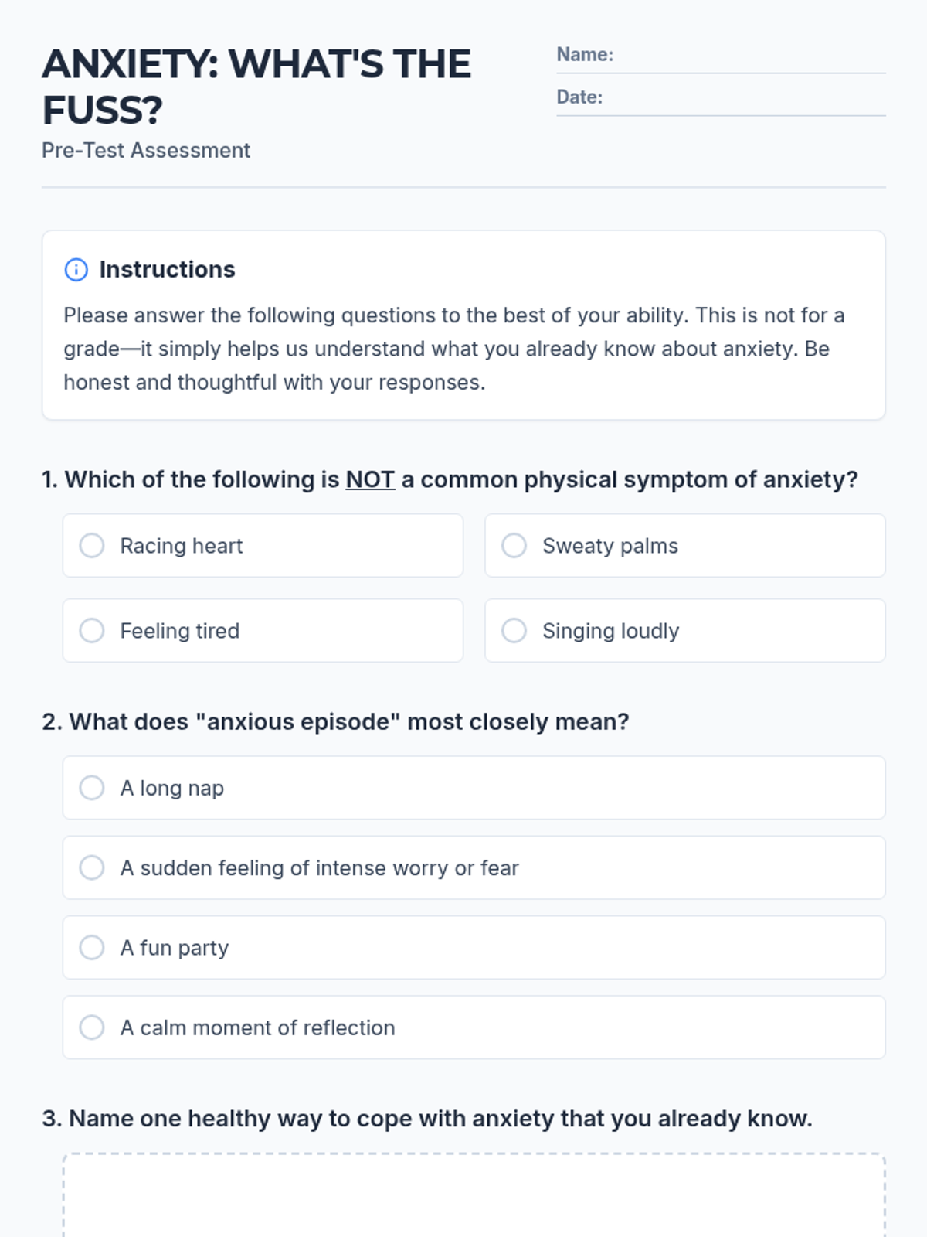Click the Sweaty palms label text

click(x=610, y=546)
